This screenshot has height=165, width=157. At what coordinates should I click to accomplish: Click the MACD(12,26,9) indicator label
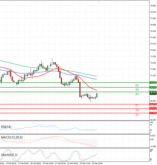pos(12,137)
